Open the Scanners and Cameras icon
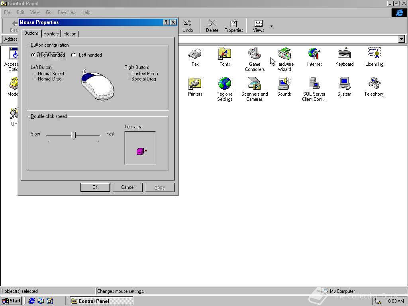408x306 pixels. tap(255, 84)
